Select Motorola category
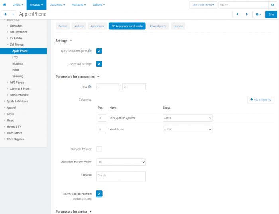279x214 pixels. tap(18, 63)
